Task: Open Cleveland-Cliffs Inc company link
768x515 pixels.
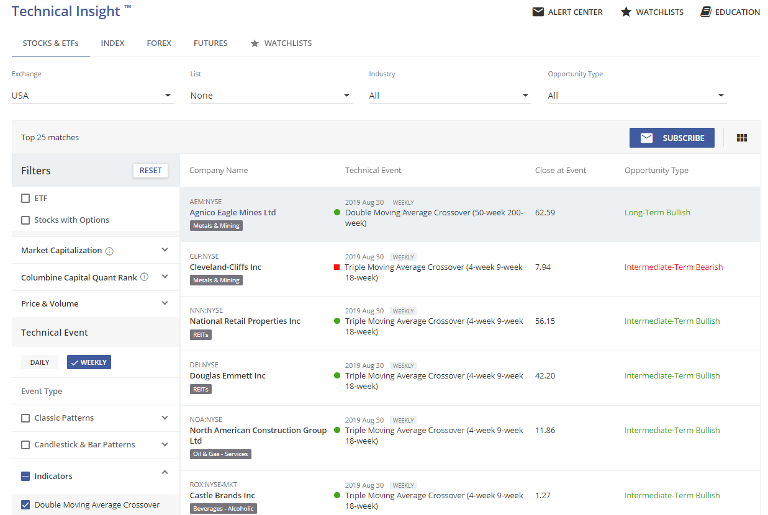Action: tap(225, 267)
